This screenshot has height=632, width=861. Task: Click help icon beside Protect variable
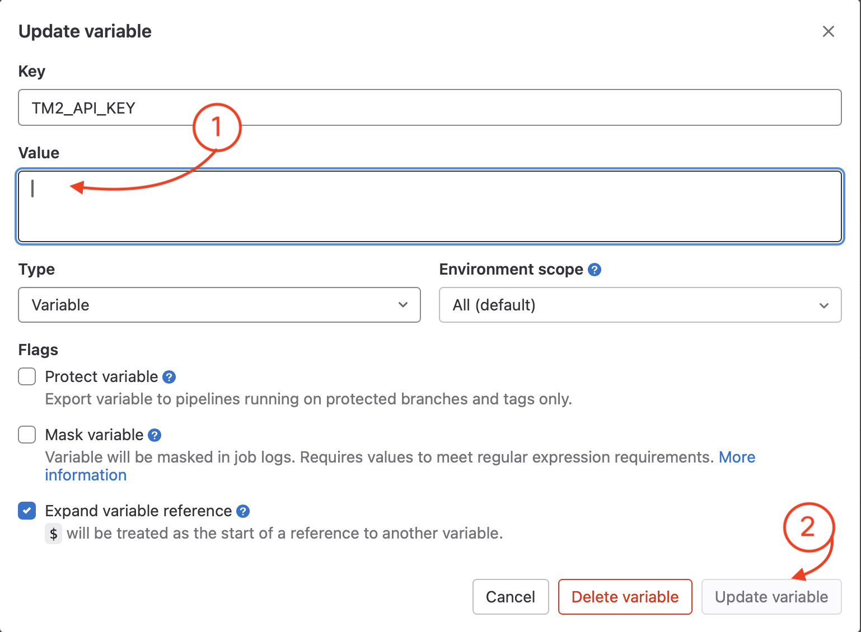point(169,377)
